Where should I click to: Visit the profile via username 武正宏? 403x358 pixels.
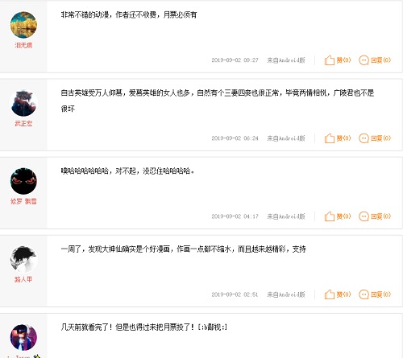[23, 123]
